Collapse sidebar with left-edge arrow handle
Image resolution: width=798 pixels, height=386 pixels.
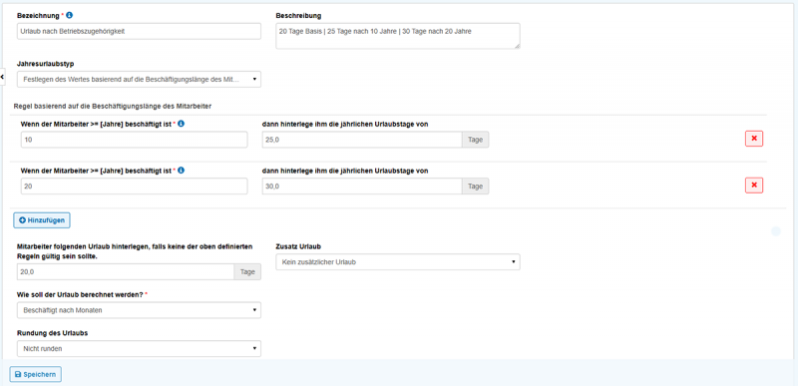[x=2, y=77]
